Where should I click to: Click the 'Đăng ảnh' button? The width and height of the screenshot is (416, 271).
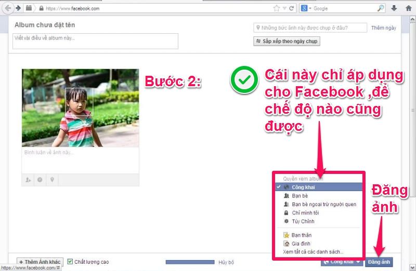pyautogui.click(x=379, y=262)
